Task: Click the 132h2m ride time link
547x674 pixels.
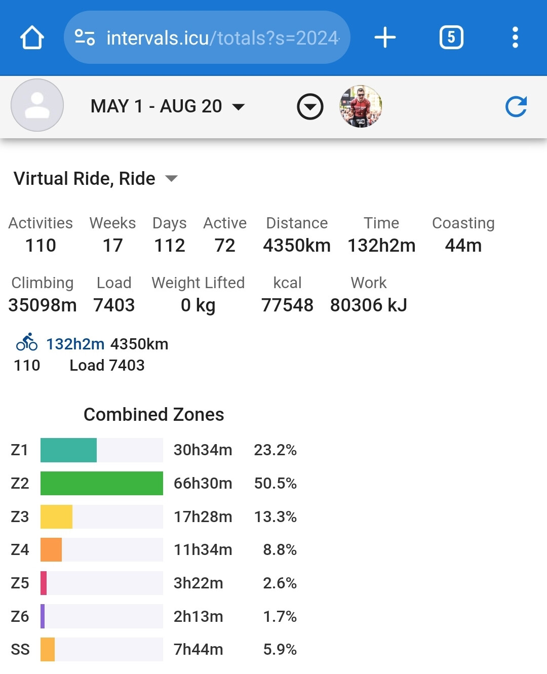Action: 75,344
